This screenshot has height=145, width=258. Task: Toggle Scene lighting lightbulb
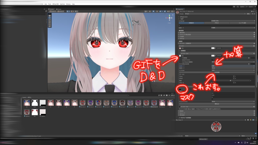point(153,11)
